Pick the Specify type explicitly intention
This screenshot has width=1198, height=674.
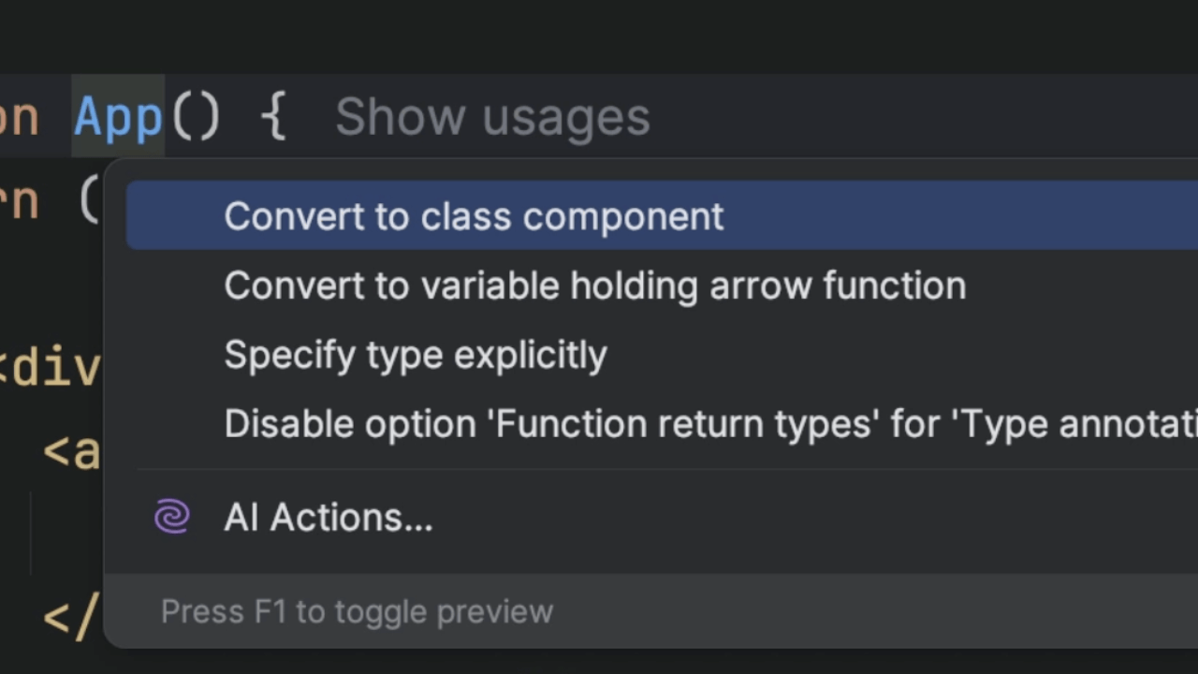(x=416, y=355)
